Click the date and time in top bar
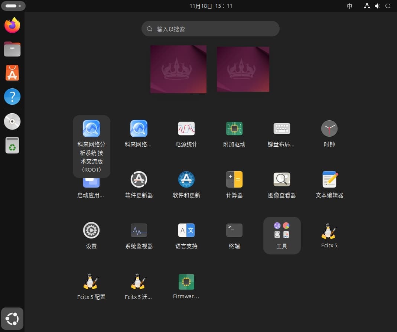The image size is (397, 332). coord(211,6)
